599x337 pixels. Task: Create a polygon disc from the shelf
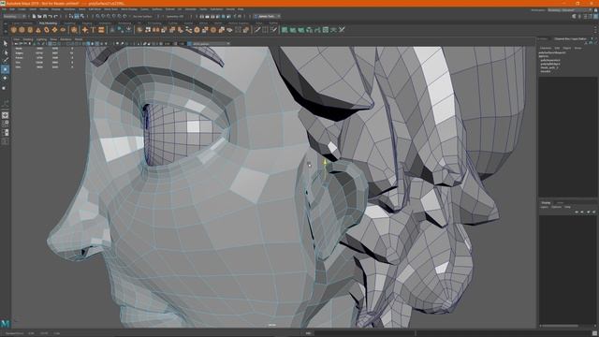click(63, 29)
